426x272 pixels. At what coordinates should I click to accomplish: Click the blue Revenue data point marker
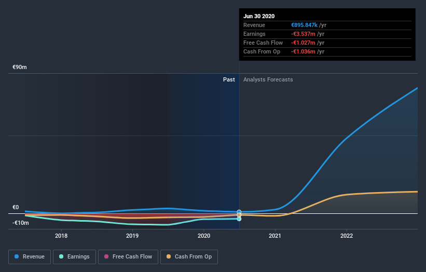pos(239,212)
